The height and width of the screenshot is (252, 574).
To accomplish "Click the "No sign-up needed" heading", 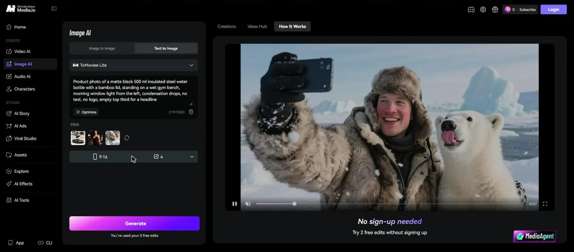I will click(x=389, y=221).
